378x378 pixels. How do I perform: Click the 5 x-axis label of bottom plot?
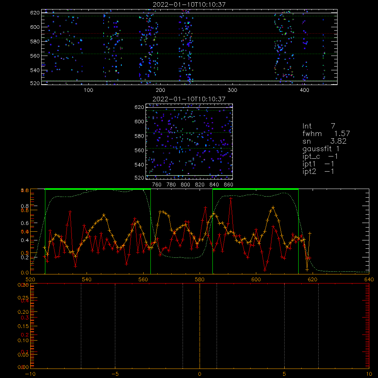pyautogui.click(x=285, y=374)
